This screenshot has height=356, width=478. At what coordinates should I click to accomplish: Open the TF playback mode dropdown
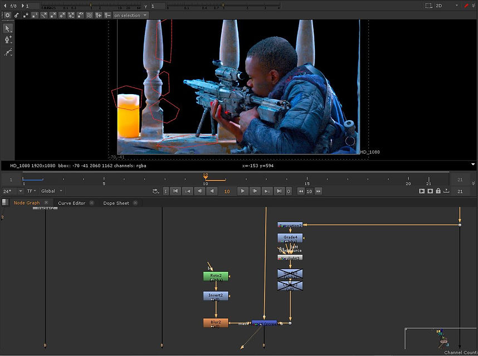pos(31,191)
